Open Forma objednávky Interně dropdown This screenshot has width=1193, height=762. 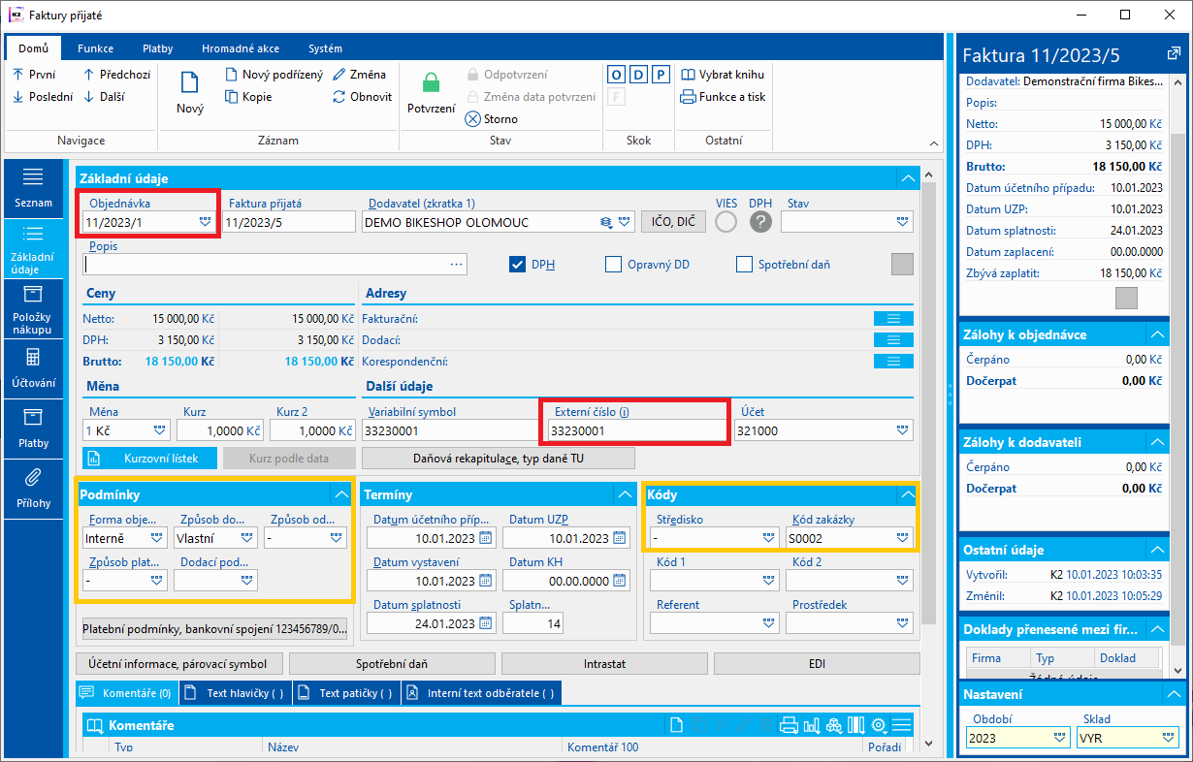(x=157, y=537)
